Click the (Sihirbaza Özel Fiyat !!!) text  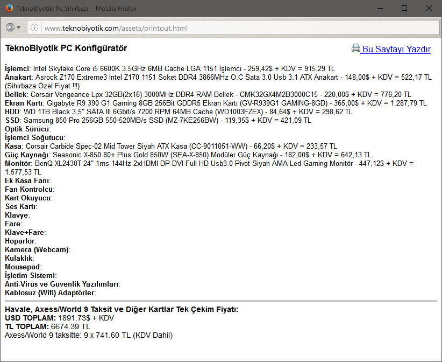point(42,86)
